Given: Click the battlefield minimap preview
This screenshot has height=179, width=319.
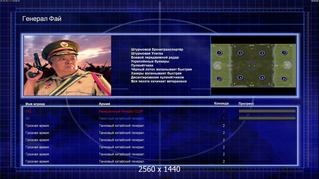Looking at the screenshot, I should click(x=253, y=65).
